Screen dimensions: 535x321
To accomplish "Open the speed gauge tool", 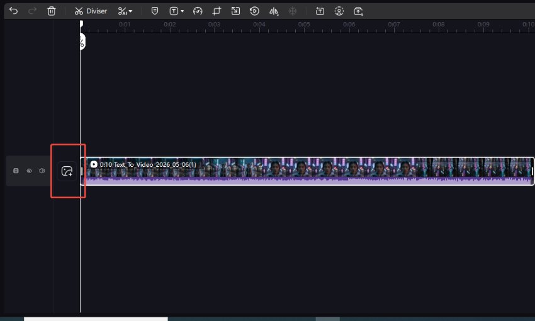I will (x=198, y=11).
